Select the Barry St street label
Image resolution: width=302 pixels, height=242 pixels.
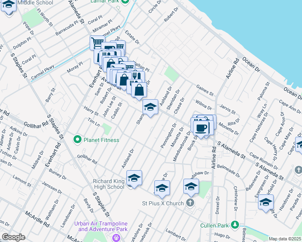[50, 95]
